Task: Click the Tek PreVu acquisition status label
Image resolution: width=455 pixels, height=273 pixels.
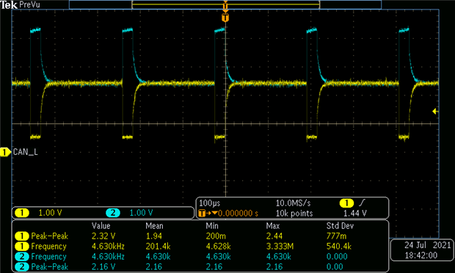Action: coord(20,4)
